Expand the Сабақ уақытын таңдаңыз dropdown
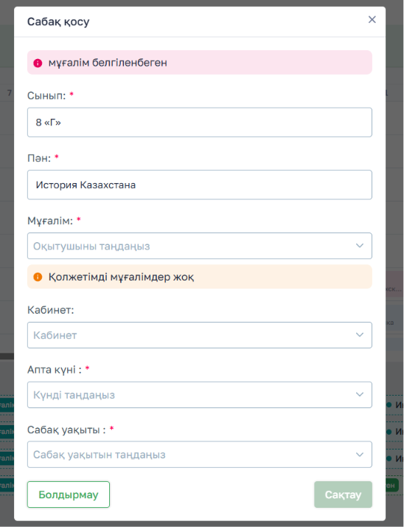Image resolution: width=404 pixels, height=527 pixels. pyautogui.click(x=200, y=455)
